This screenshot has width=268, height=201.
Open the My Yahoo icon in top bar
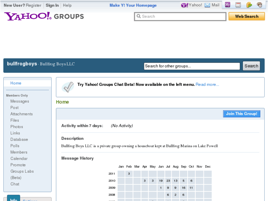(x=227, y=5)
